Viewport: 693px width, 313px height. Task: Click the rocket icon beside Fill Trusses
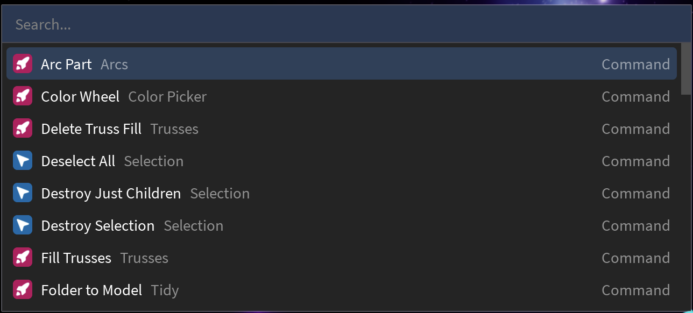click(23, 257)
